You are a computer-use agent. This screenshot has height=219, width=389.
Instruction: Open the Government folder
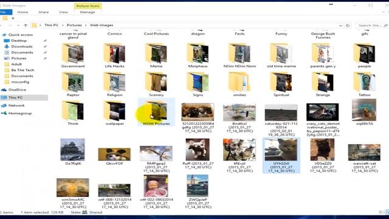(x=73, y=56)
